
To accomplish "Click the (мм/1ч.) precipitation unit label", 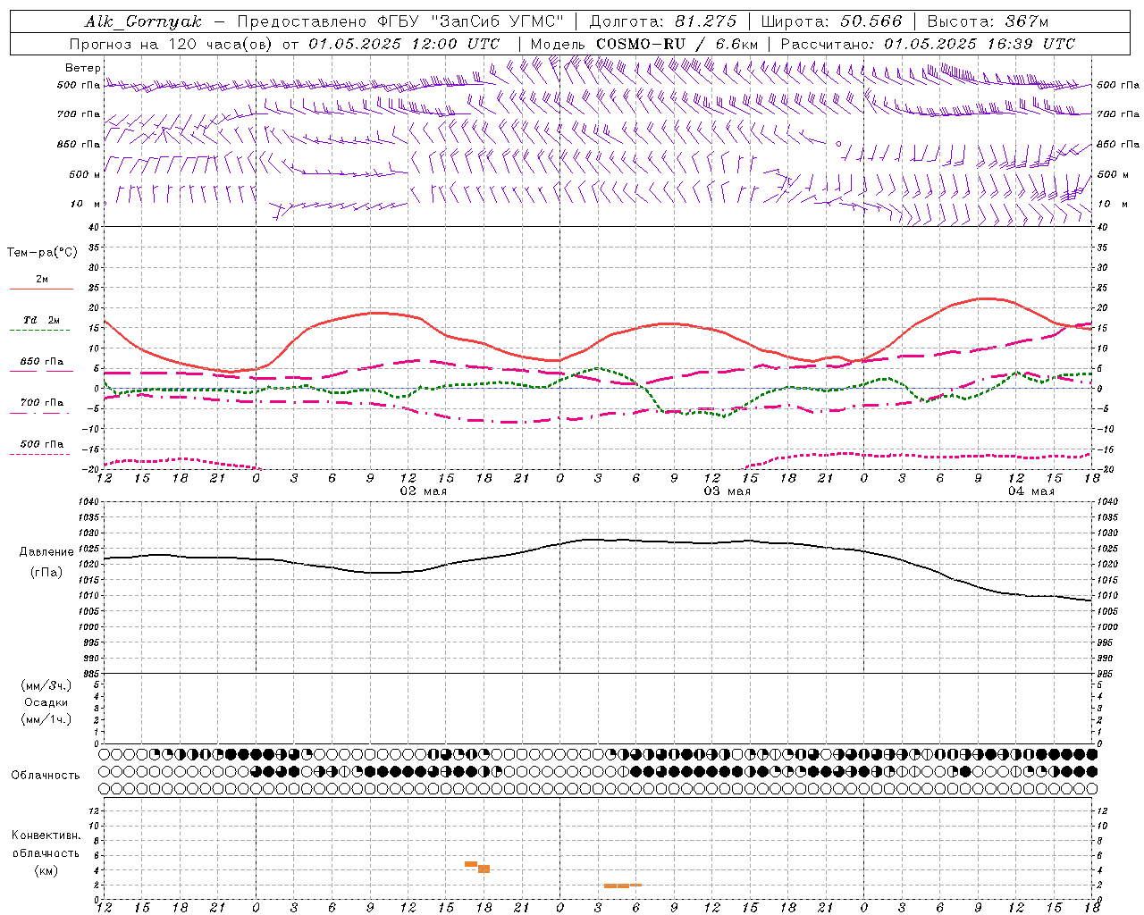I will point(46,719).
